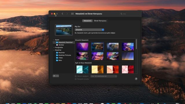Select the Misc folder row
Screen dimensions: 185x104
tap(64, 60)
